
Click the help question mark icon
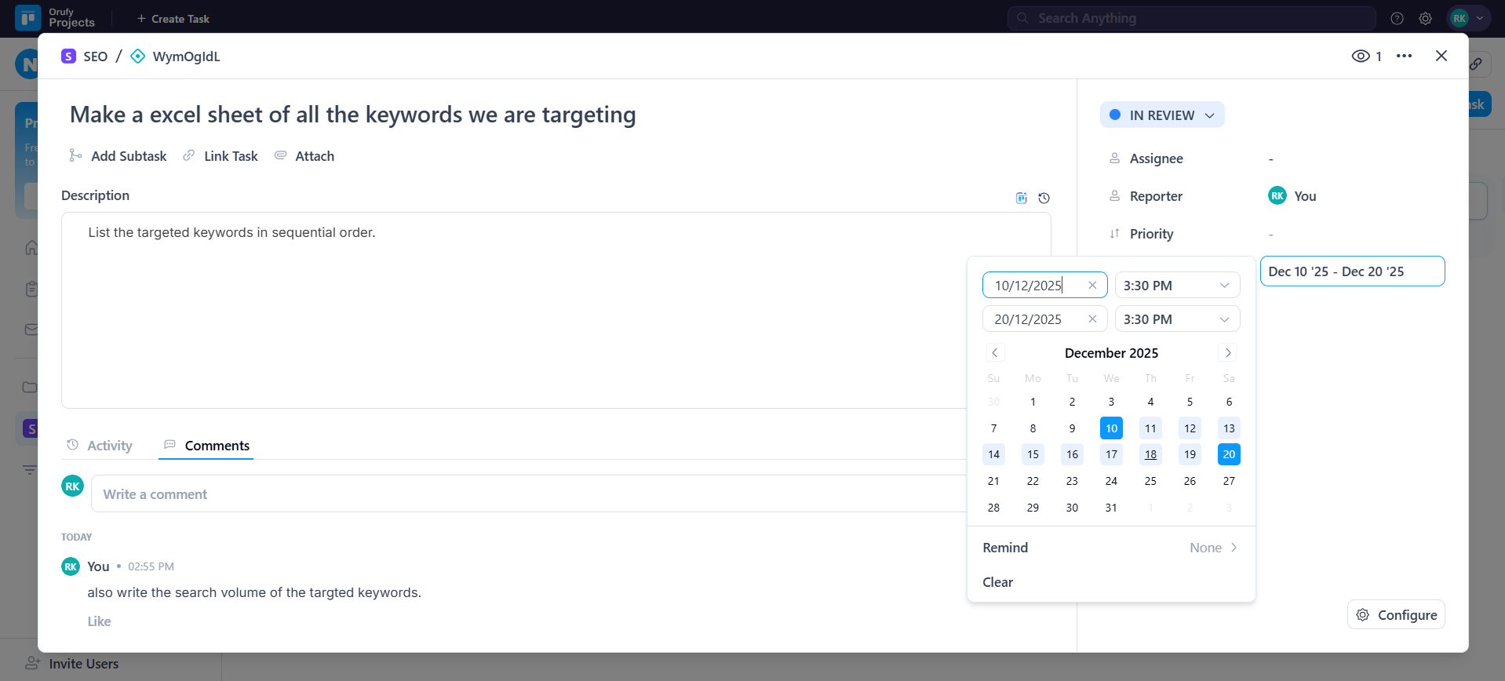[1397, 19]
